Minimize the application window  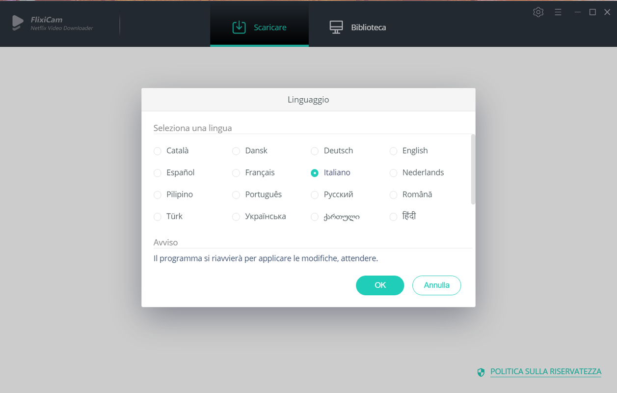pyautogui.click(x=578, y=12)
